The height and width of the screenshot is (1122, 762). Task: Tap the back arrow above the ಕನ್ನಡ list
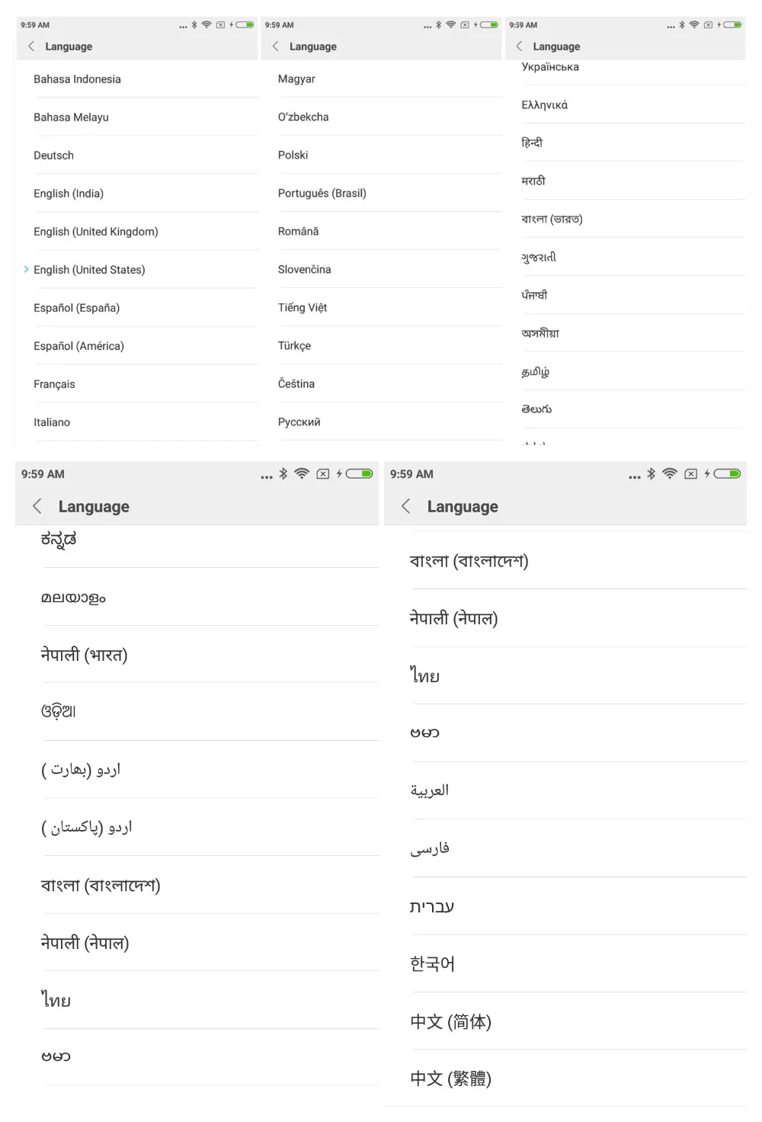coord(37,506)
